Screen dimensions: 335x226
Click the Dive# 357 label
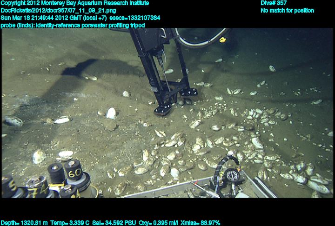point(274,3)
